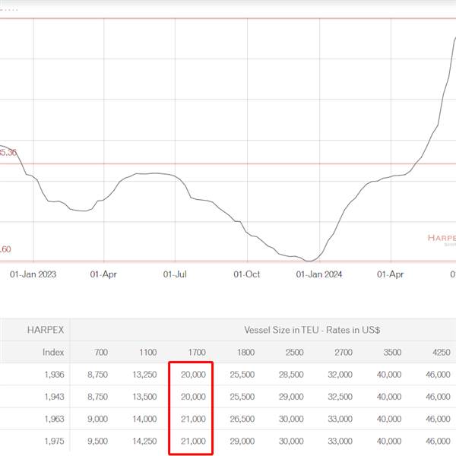Click the 700 TEU column header
Viewport: 456px width, 456px height.
point(101,352)
